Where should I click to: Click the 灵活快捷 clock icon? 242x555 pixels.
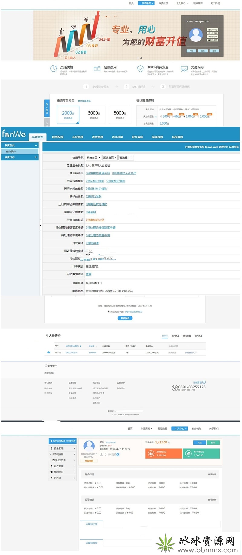pyautogui.click(x=54, y=69)
